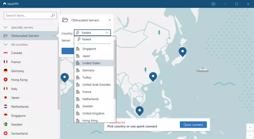Click the Singapore map pin
This screenshot has height=139, width=254.
(140, 111)
